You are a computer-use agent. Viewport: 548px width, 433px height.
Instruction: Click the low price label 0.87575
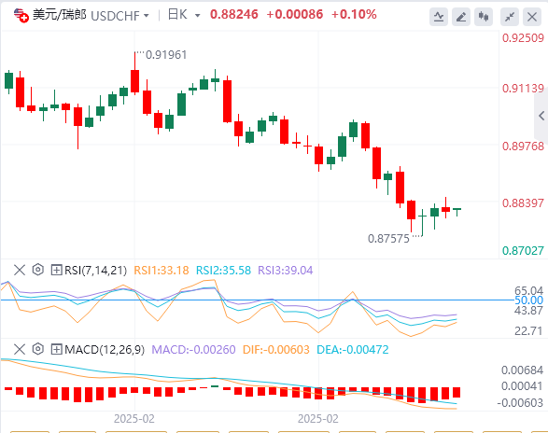[388, 239]
